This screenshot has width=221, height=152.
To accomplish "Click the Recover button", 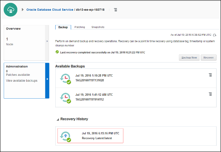I will (208, 58).
